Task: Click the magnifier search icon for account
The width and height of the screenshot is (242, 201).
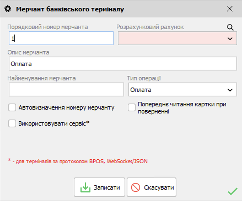Action: [230, 27]
